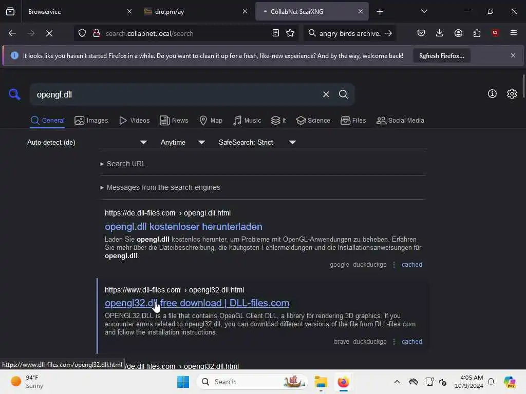Open options dots for de.dll-files.com result
The width and height of the screenshot is (526, 394).
pos(394,265)
